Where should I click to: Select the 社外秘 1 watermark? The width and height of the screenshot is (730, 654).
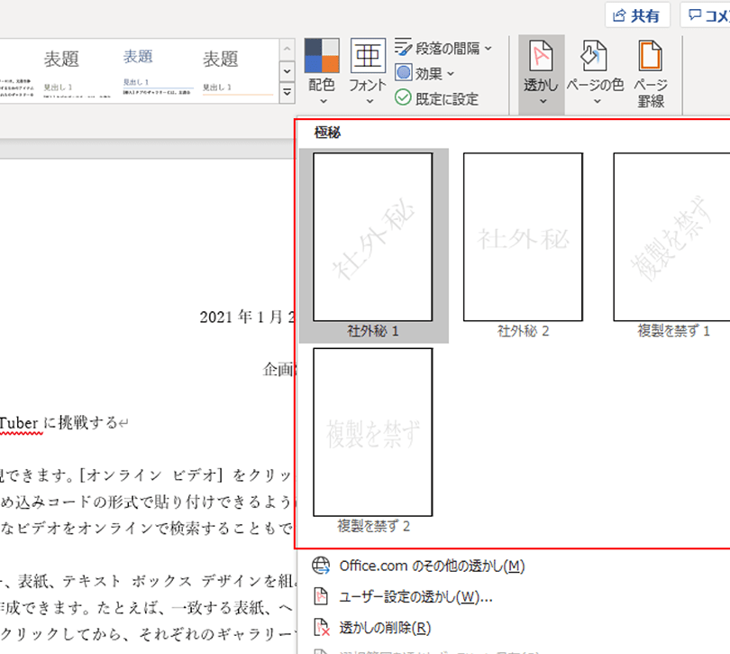[x=372, y=238]
